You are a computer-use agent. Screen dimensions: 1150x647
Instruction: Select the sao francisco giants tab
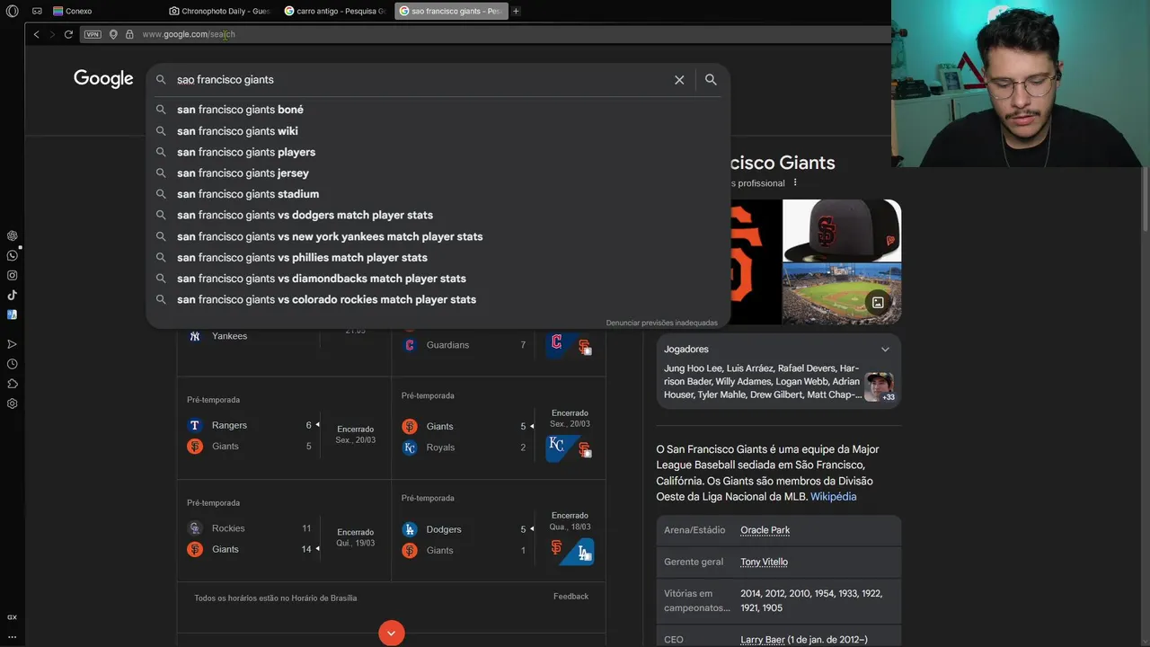[451, 11]
